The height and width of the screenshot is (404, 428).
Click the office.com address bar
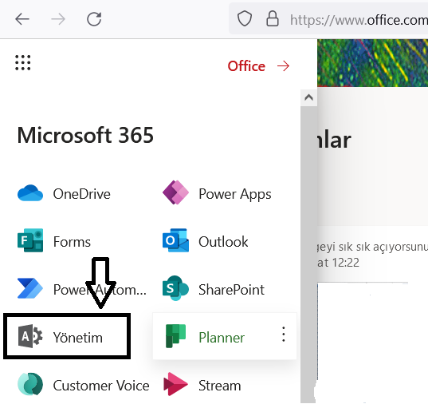(328, 18)
